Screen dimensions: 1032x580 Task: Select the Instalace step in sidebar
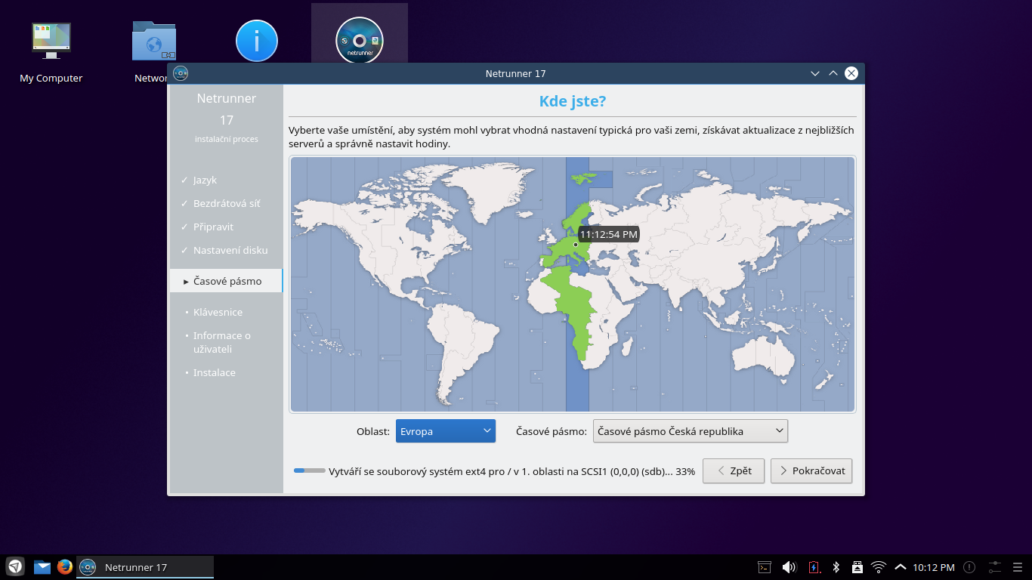pyautogui.click(x=214, y=372)
